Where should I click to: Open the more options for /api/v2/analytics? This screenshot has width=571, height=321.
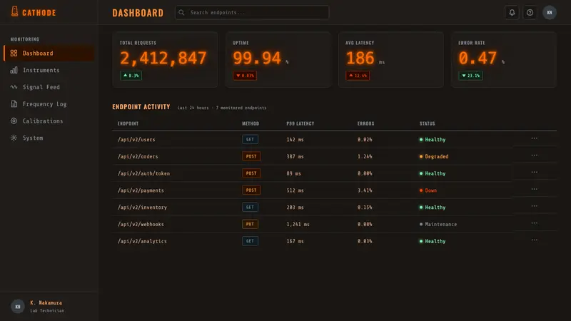pos(534,240)
